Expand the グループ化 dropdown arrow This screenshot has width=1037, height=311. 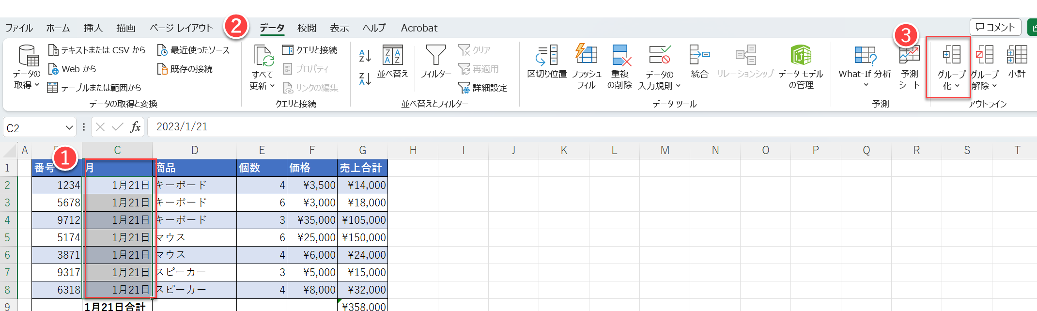[x=957, y=86]
